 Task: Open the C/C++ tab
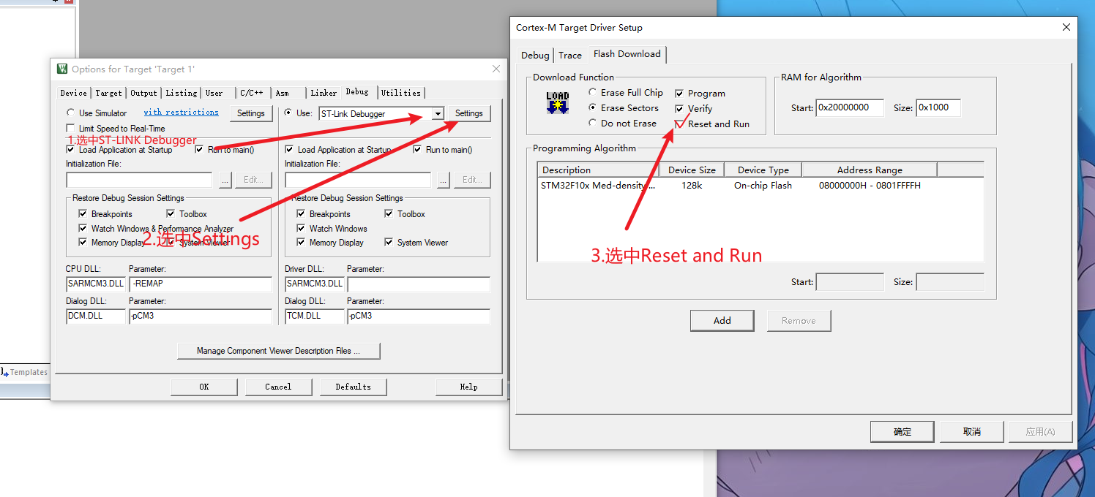click(x=252, y=93)
